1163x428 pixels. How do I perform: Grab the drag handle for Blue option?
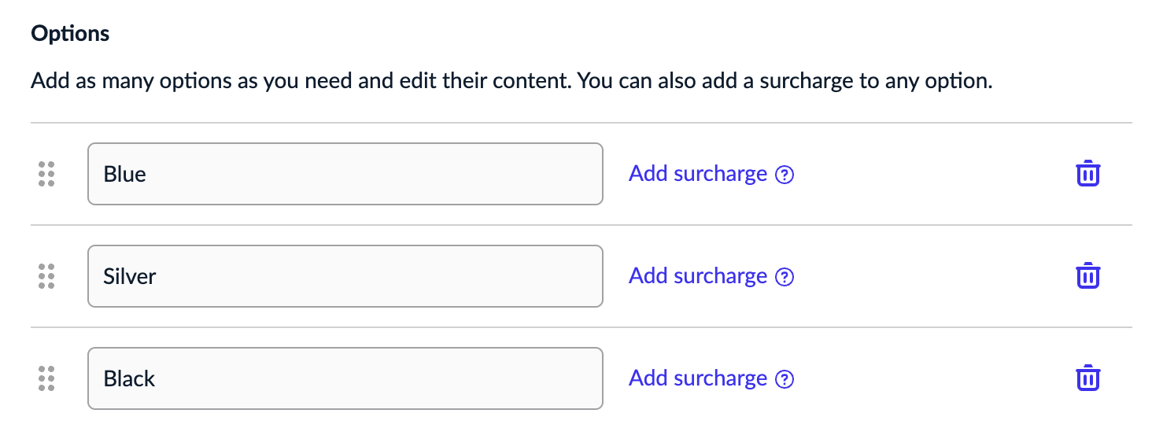(x=46, y=174)
